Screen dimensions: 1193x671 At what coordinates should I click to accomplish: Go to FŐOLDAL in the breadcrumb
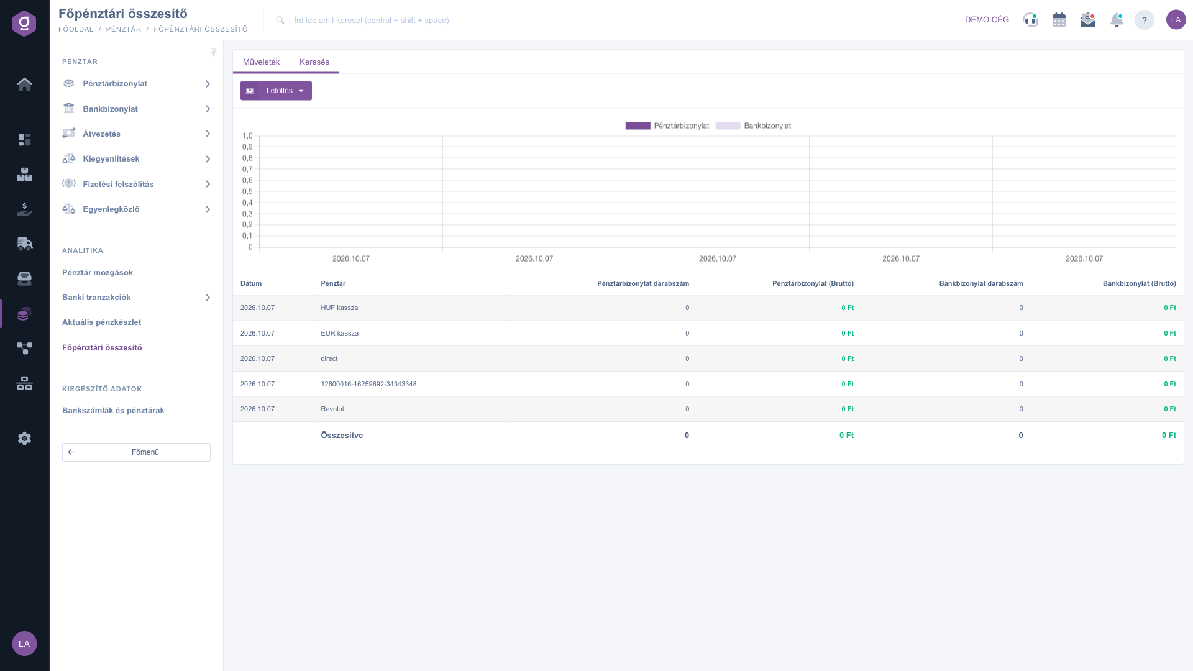[x=76, y=29]
